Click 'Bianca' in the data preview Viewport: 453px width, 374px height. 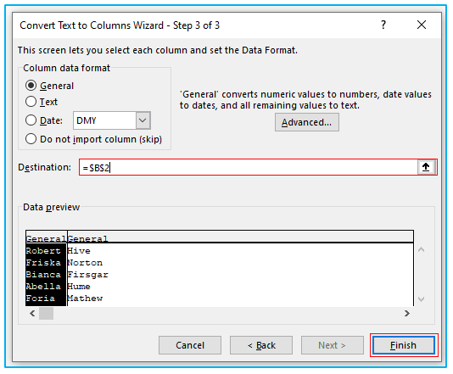coord(43,275)
